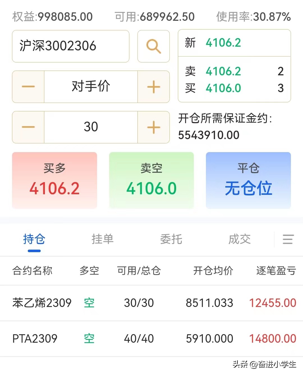The width and height of the screenshot is (303, 375).
Task: Click the minus icon to decrease quantity
Action: point(28,127)
